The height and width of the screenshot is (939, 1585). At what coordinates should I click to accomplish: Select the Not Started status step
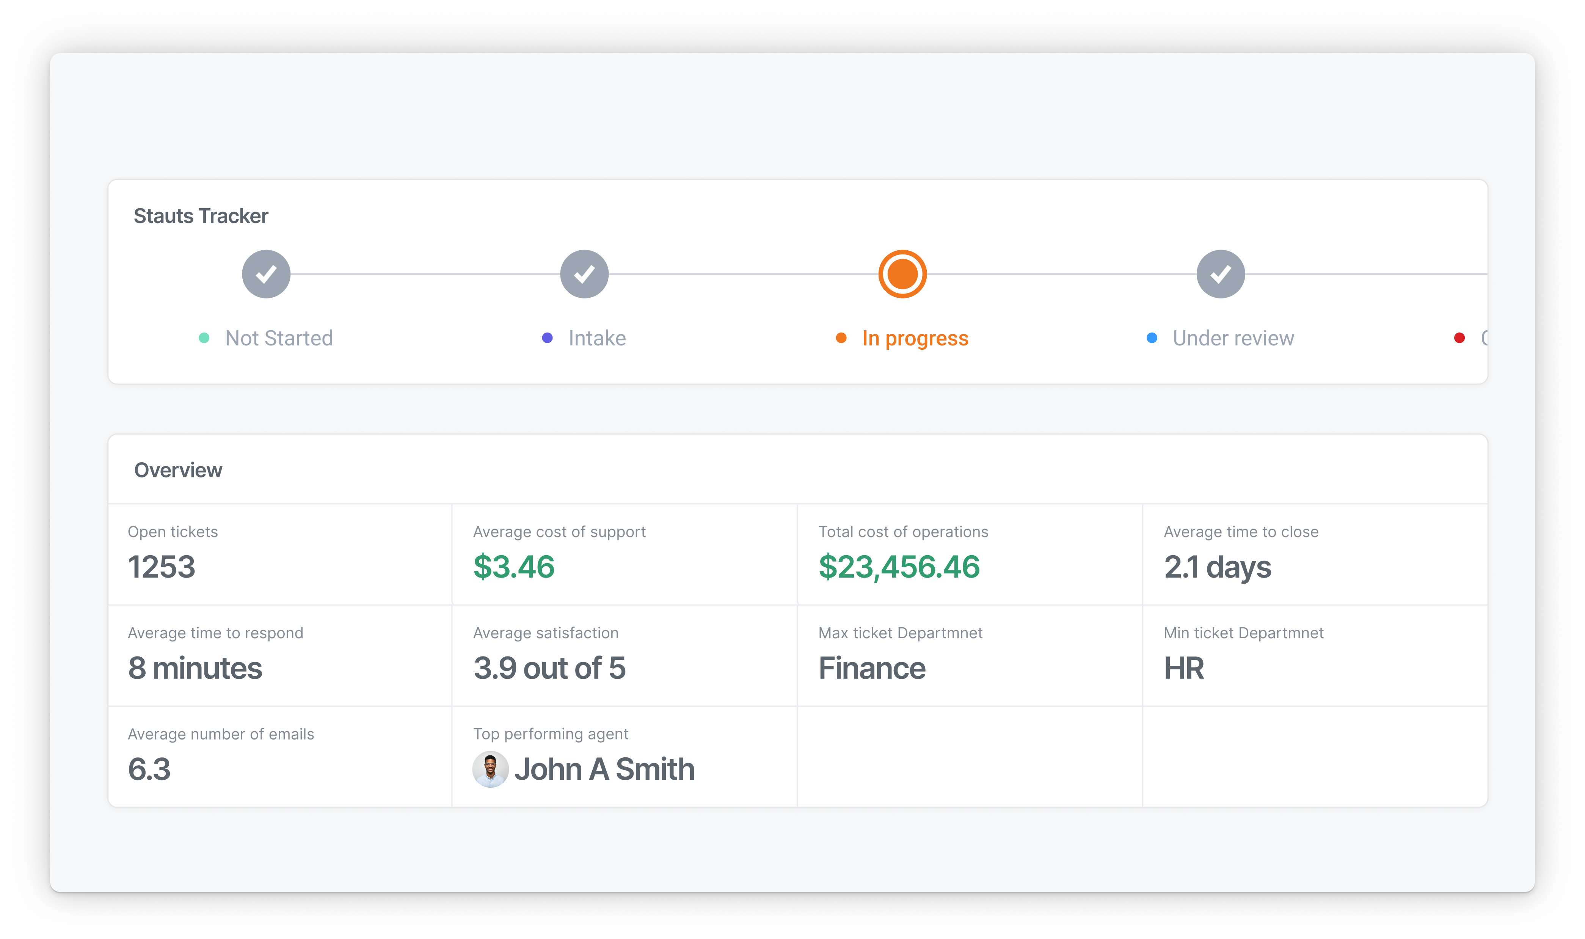(x=279, y=338)
